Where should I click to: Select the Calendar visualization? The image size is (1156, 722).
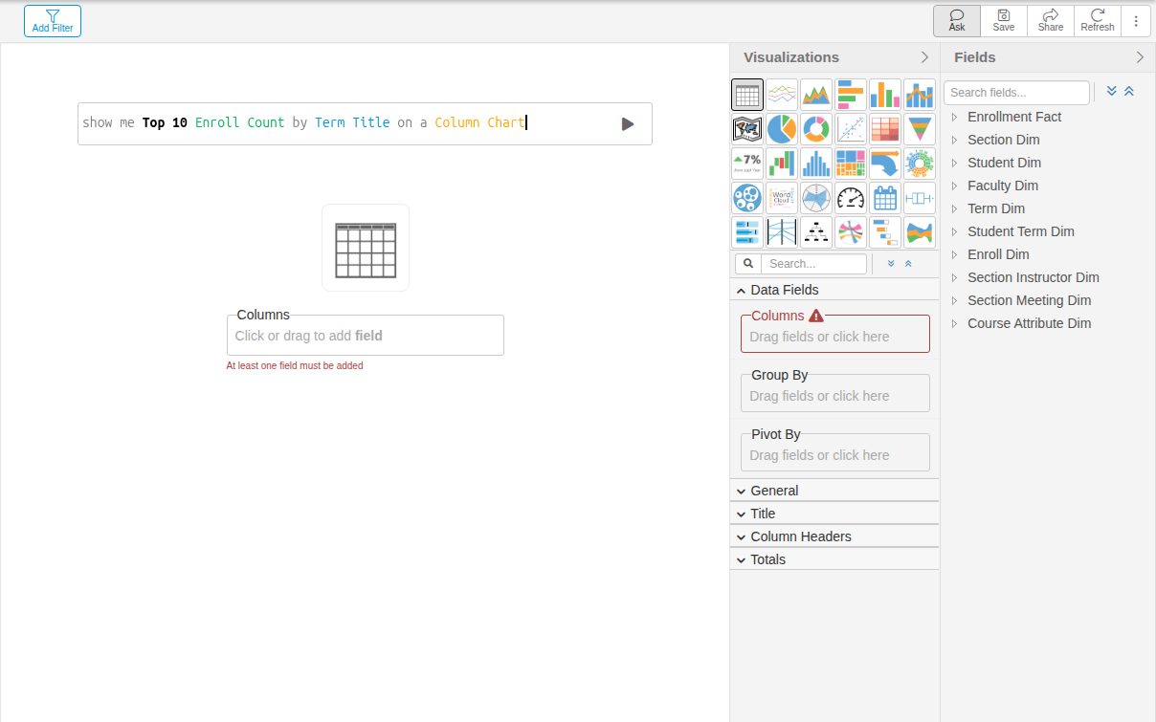(x=885, y=198)
